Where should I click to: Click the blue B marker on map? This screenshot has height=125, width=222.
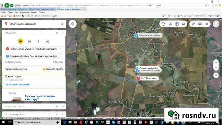click(x=137, y=68)
